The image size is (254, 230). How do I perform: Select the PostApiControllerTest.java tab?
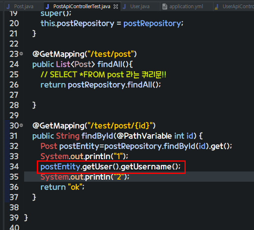[82, 7]
